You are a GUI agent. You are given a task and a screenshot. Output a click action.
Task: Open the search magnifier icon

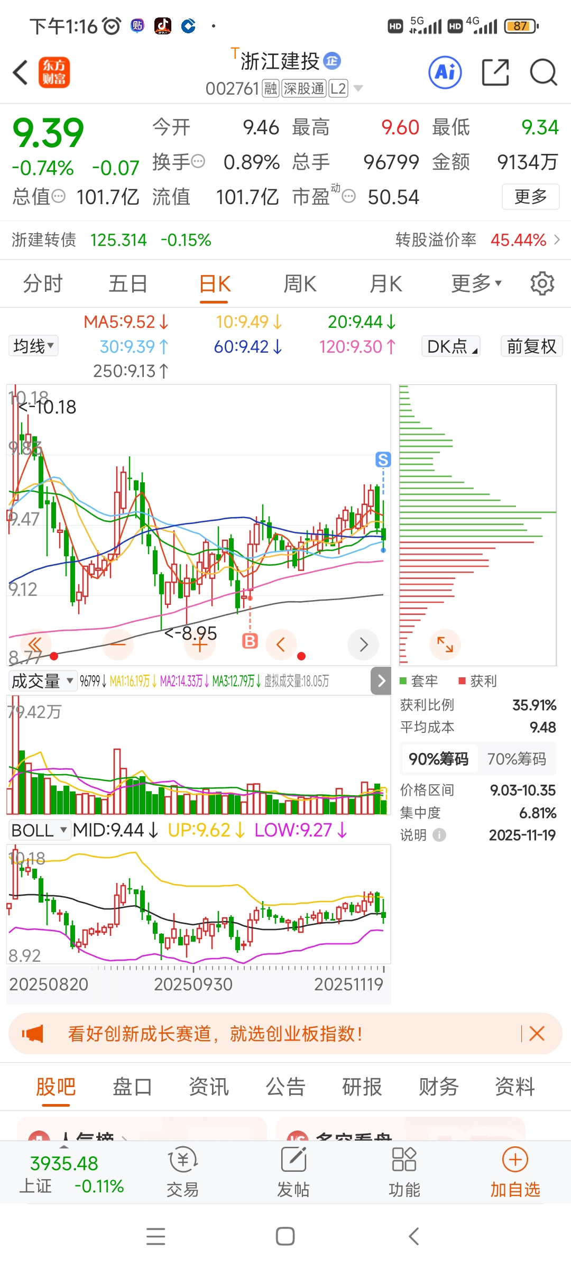(544, 72)
